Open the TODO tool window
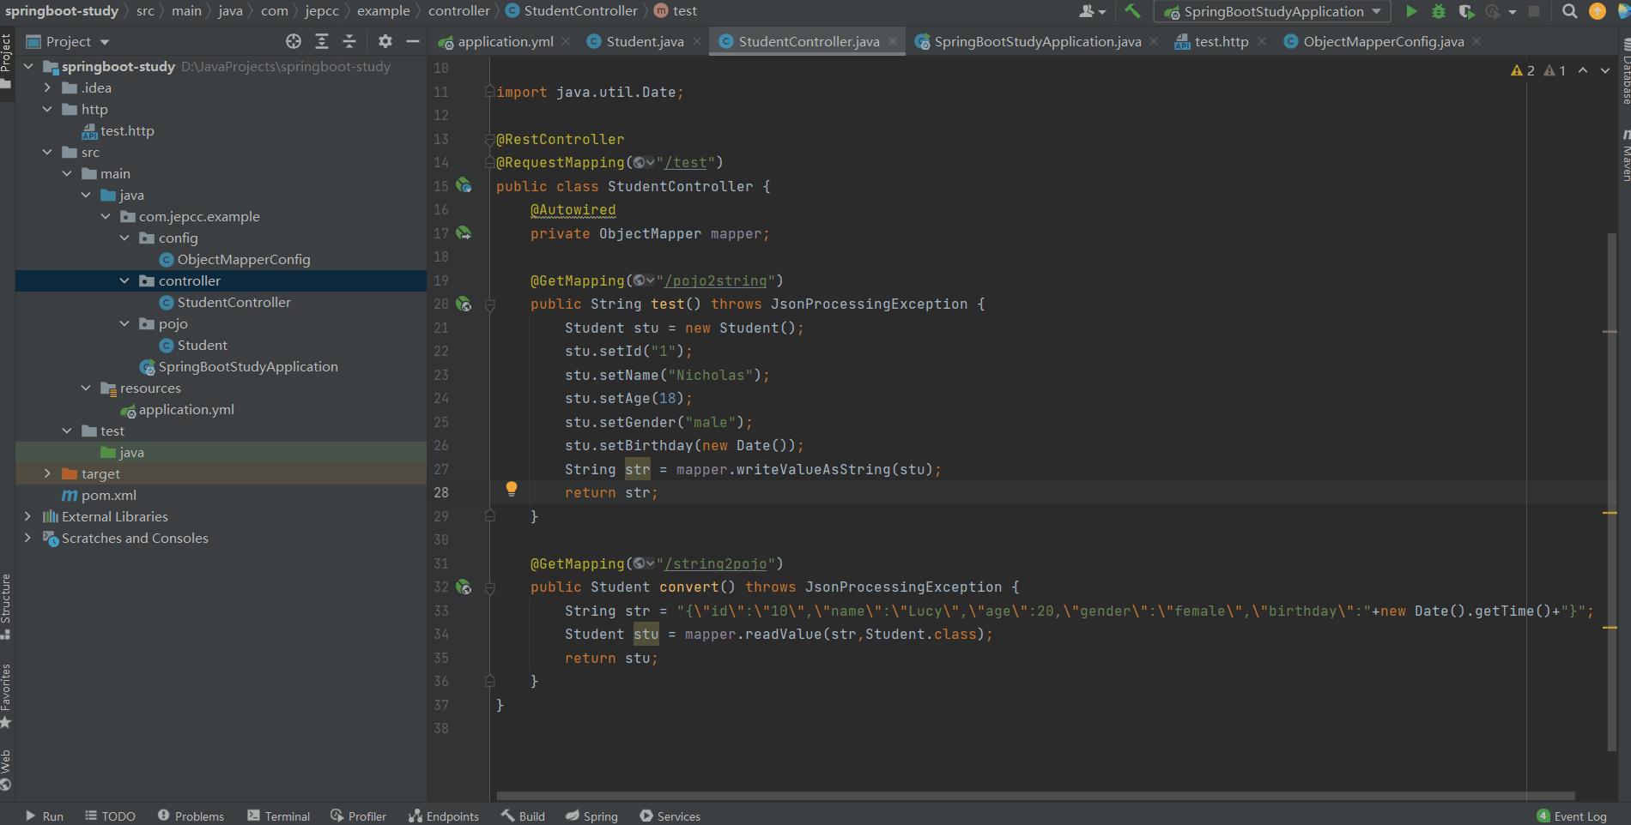1631x825 pixels. pyautogui.click(x=110, y=816)
